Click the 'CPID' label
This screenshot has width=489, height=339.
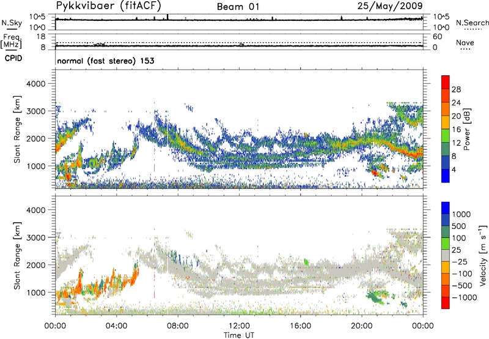point(13,58)
